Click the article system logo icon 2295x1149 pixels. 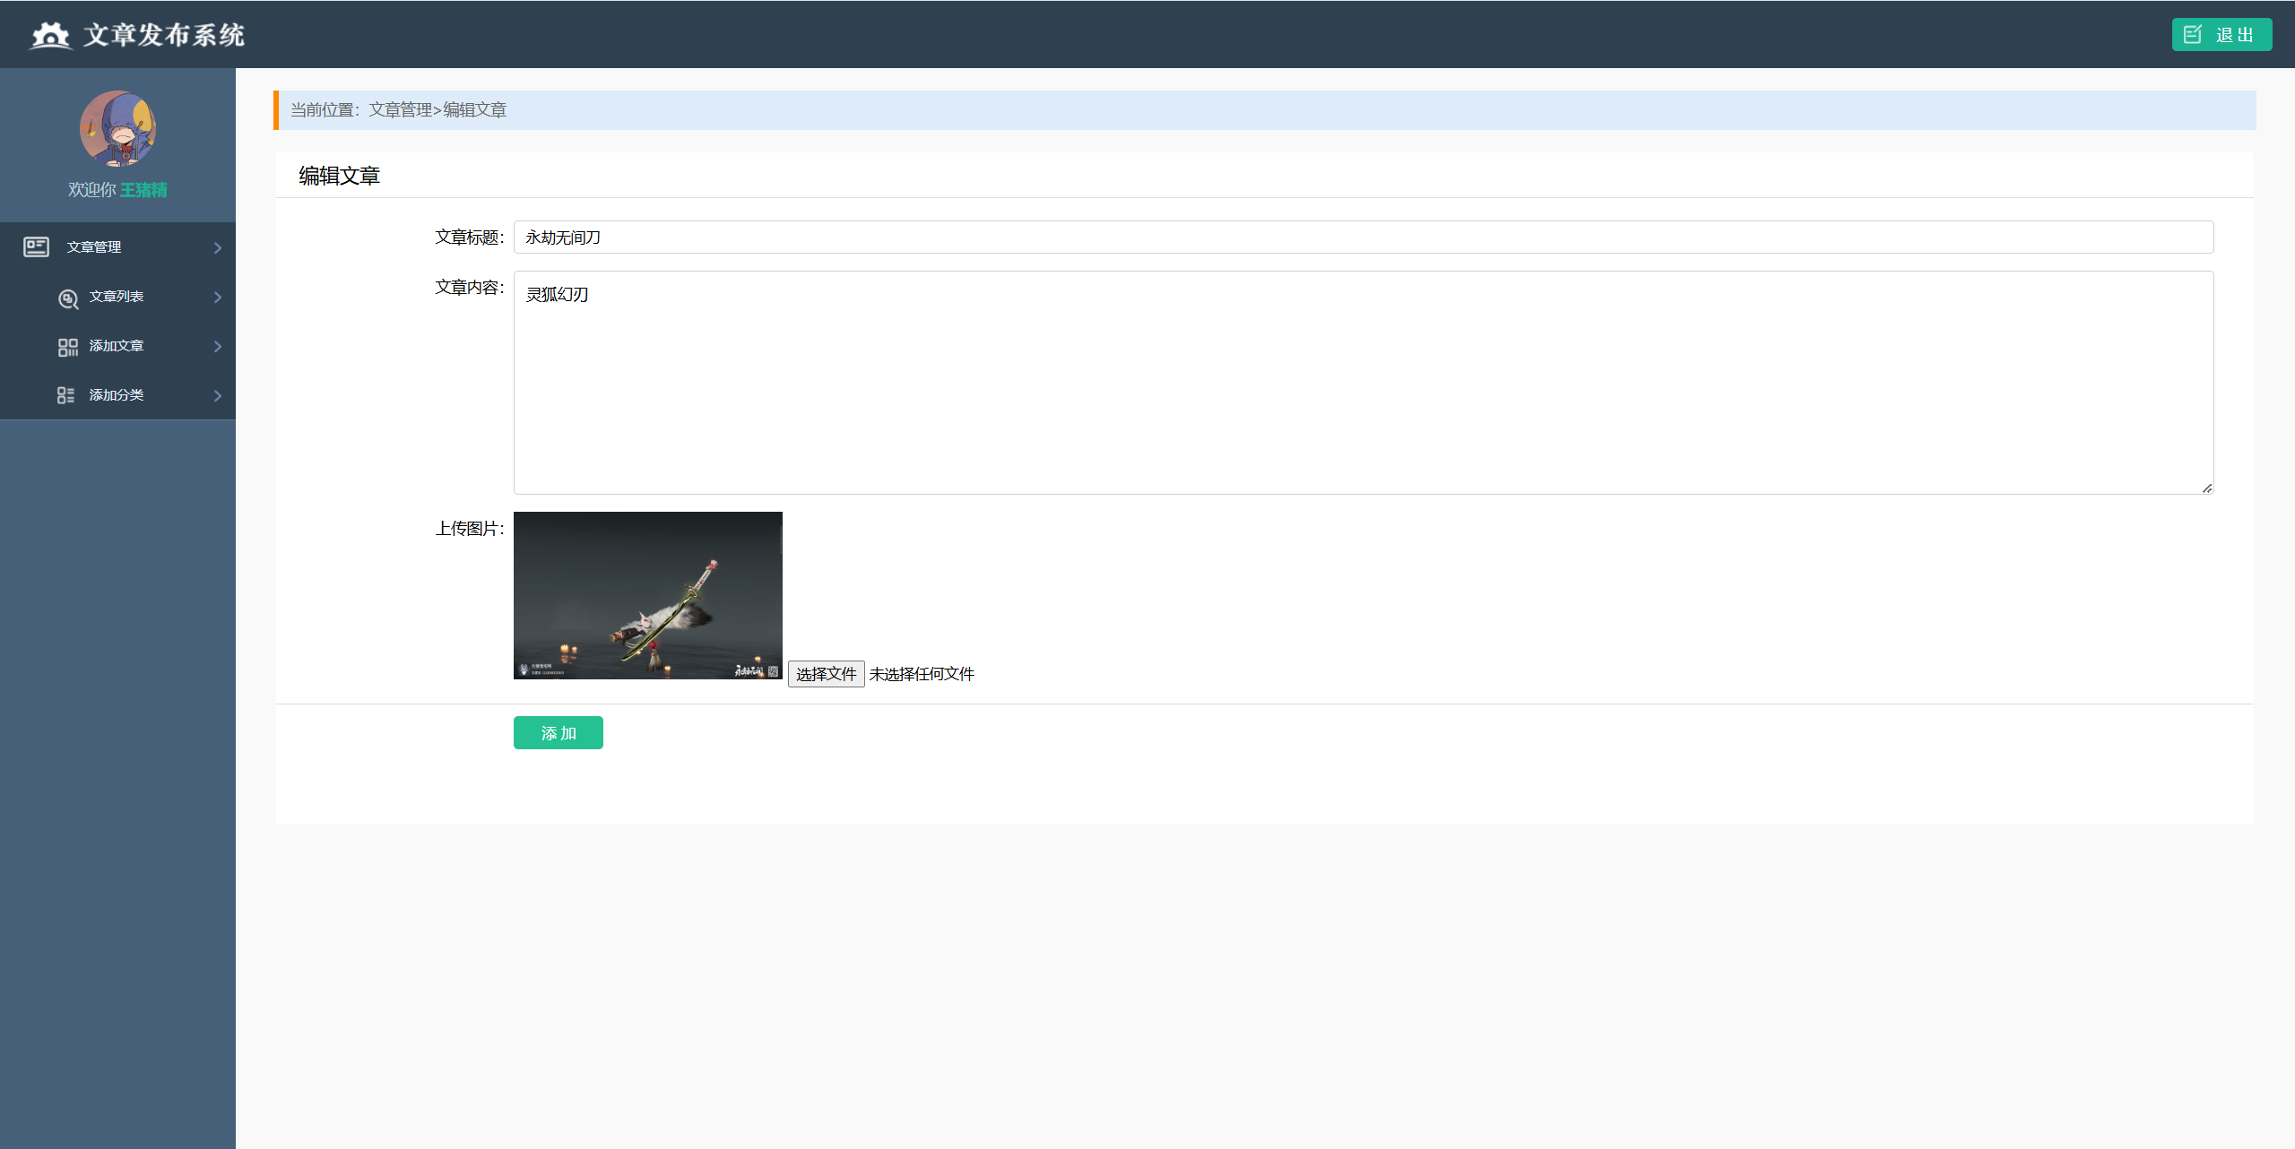coord(50,35)
